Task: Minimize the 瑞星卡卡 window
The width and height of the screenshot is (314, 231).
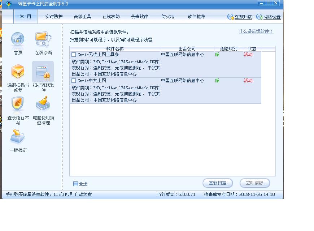Action: (x=261, y=3)
